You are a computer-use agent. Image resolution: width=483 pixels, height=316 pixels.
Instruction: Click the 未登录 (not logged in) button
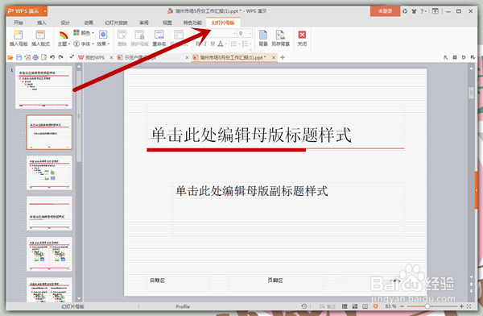pos(385,11)
